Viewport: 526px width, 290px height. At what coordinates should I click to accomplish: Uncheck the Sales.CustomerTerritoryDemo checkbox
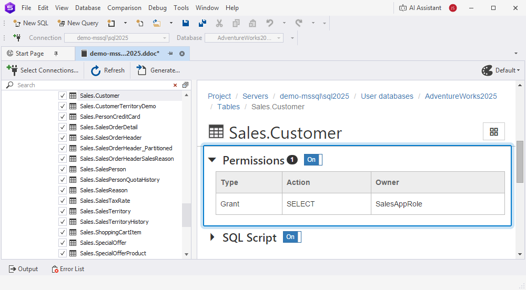pyautogui.click(x=63, y=106)
